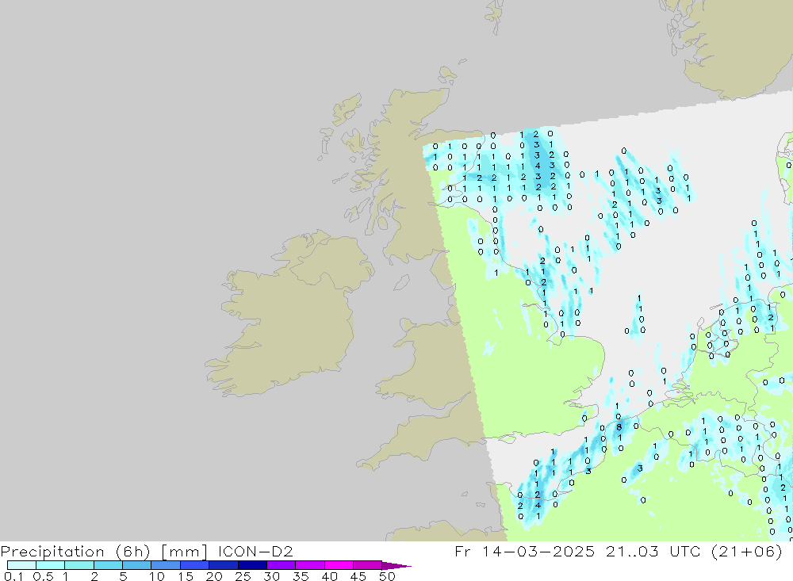Click the 45–50 mm legend color swatch
This screenshot has width=793, height=581.
point(367,565)
